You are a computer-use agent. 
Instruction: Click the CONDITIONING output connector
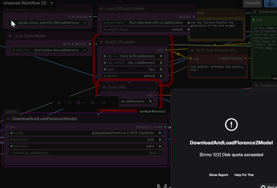246,58
